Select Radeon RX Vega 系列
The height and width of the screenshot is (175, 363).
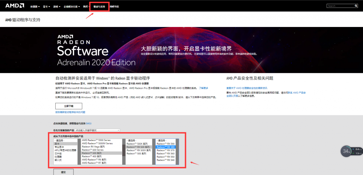[x=102, y=147]
